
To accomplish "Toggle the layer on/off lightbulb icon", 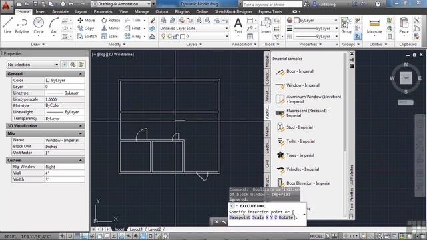I will point(163,36).
